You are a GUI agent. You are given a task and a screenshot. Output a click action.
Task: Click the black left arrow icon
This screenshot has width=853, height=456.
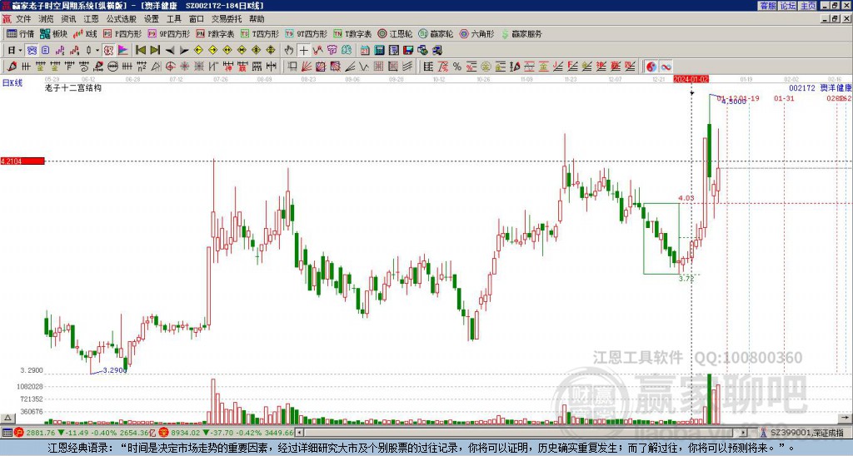coord(170,51)
